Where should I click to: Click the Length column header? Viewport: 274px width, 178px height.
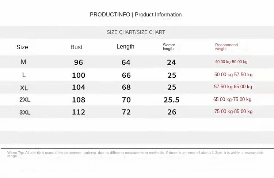[x=125, y=46]
